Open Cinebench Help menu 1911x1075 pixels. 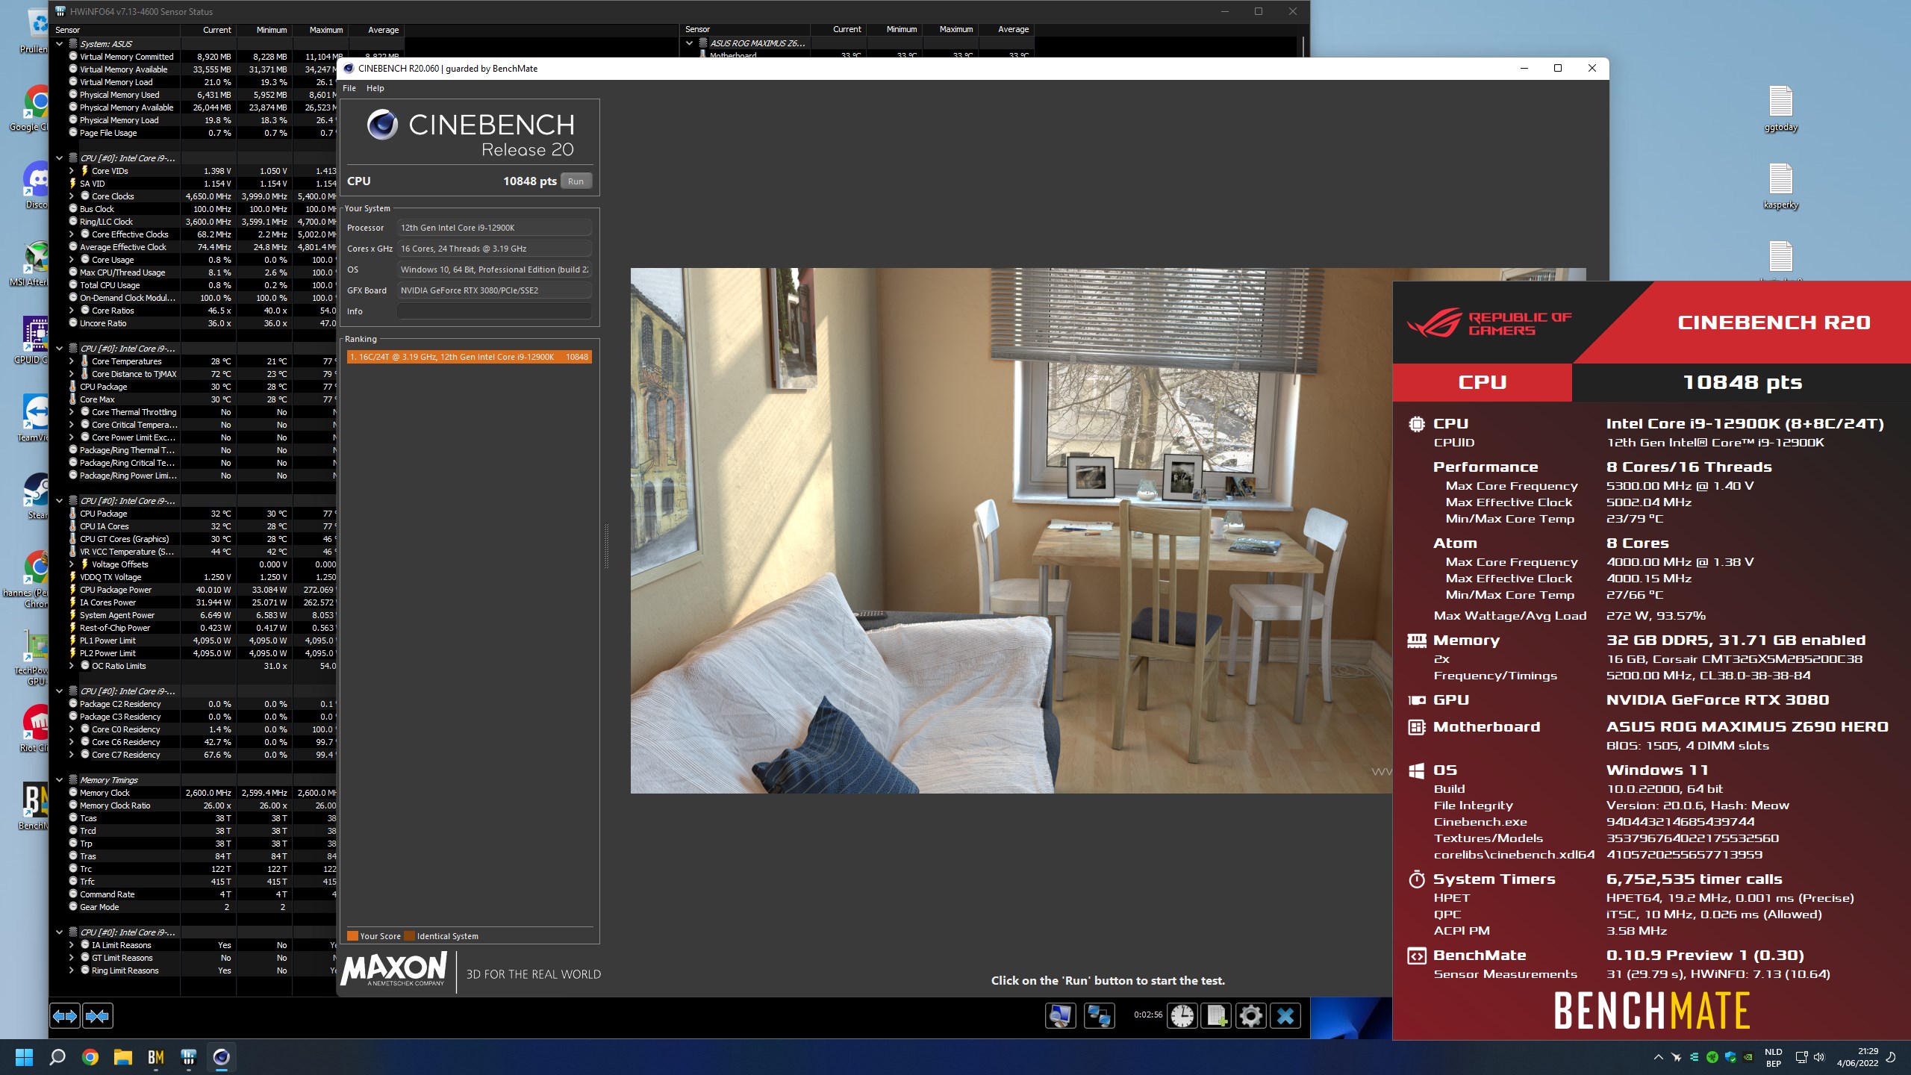[x=375, y=88]
